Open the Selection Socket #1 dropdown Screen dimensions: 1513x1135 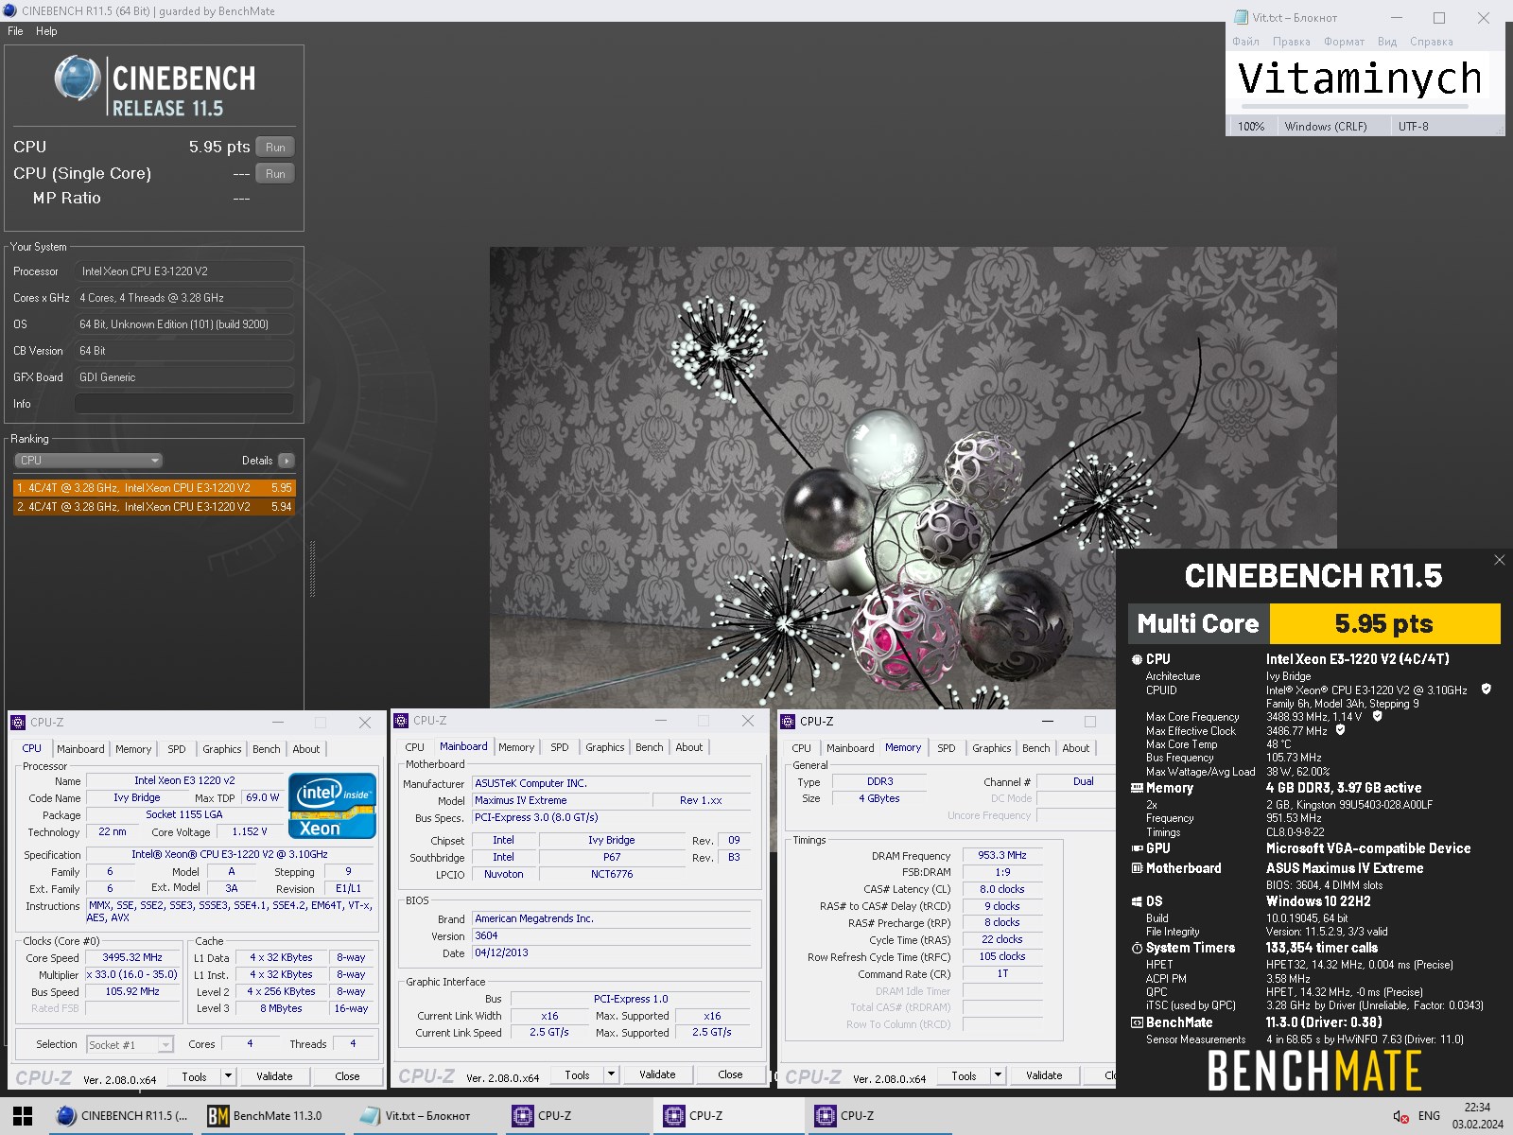point(130,1045)
